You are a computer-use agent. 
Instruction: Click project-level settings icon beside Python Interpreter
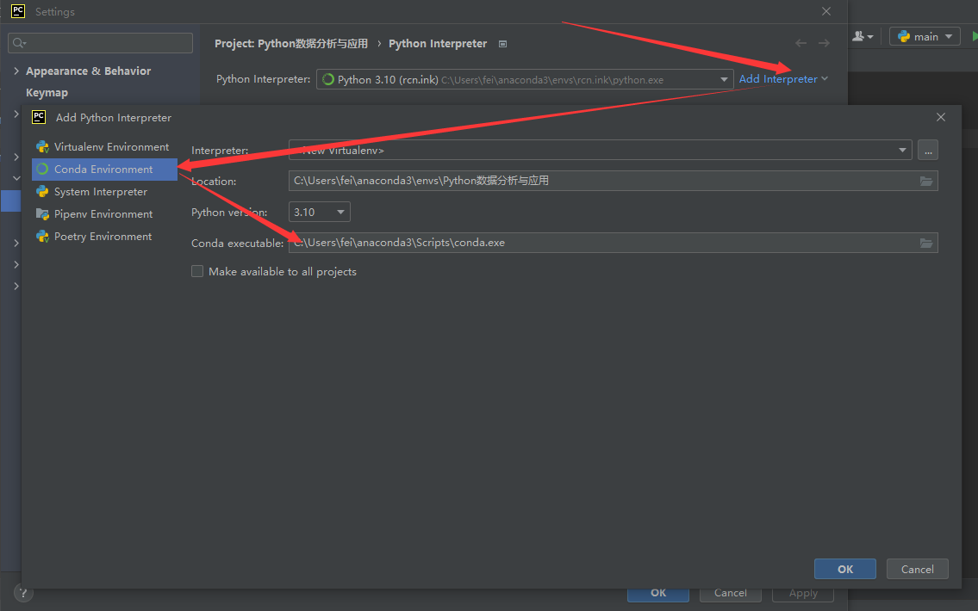pos(502,44)
